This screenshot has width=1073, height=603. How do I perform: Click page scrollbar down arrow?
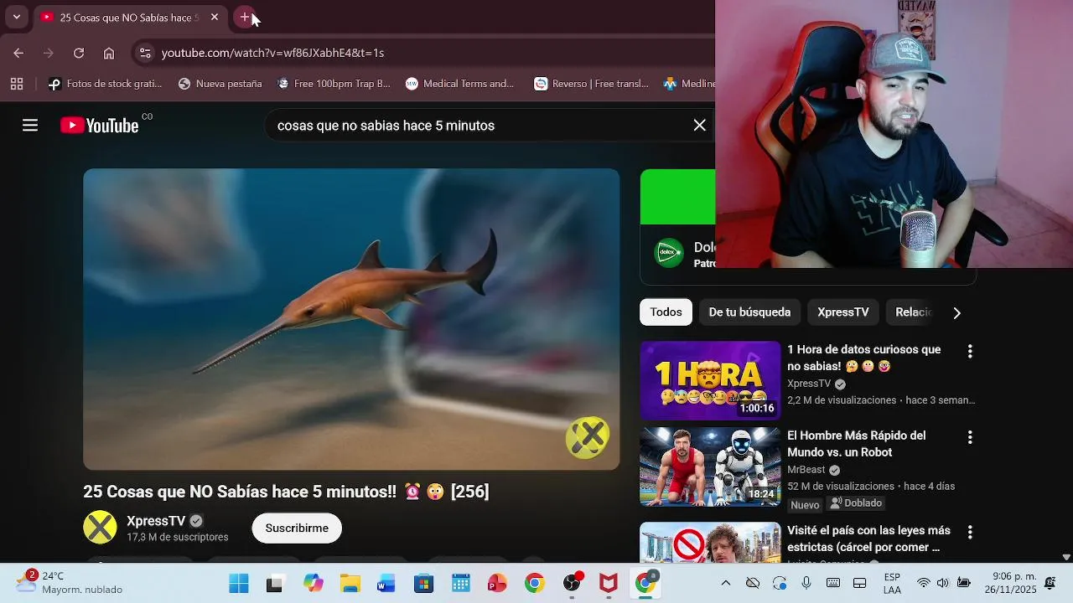click(x=1066, y=557)
